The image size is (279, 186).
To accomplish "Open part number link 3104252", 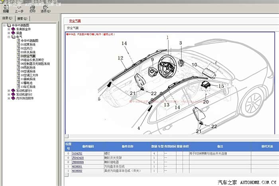I will [x=77, y=153].
